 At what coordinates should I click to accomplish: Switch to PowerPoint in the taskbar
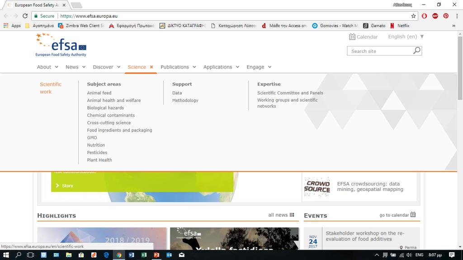[x=156, y=255]
